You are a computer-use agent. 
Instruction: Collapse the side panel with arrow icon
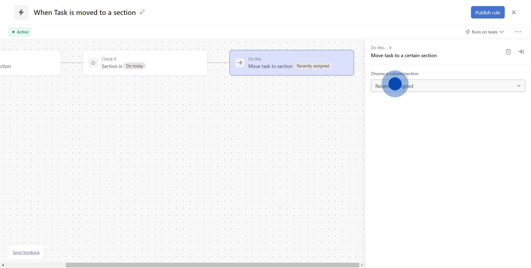click(x=521, y=52)
